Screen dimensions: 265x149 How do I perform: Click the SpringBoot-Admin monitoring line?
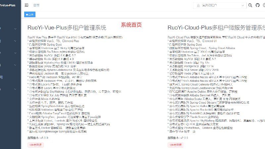point(56,106)
